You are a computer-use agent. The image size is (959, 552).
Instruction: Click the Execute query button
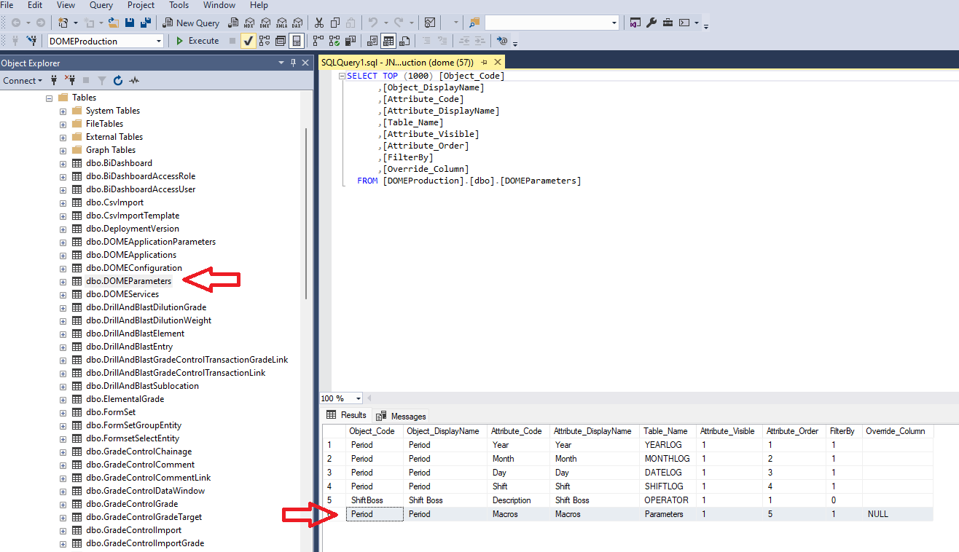[x=197, y=41]
